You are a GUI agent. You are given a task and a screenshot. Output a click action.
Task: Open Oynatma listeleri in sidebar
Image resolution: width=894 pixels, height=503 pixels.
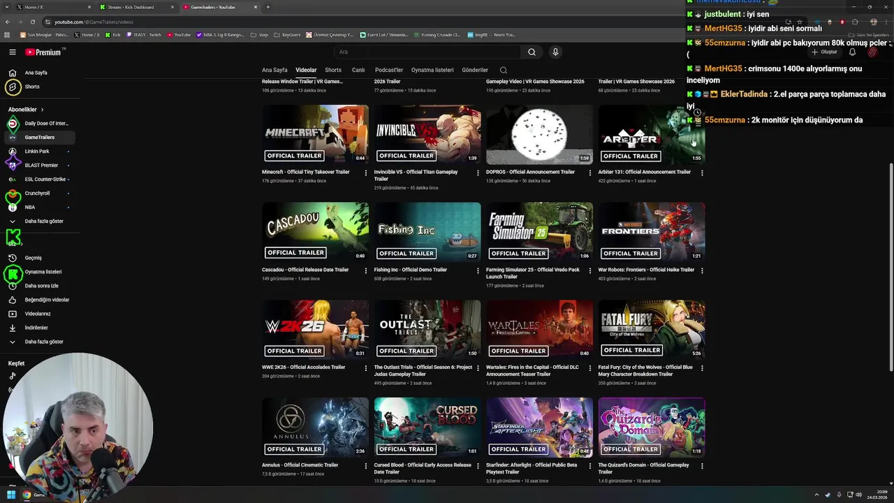[x=39, y=272]
